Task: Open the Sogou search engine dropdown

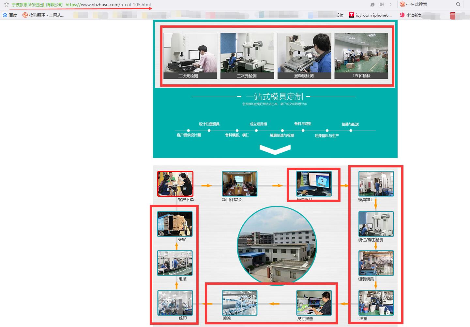Action: (x=404, y=5)
